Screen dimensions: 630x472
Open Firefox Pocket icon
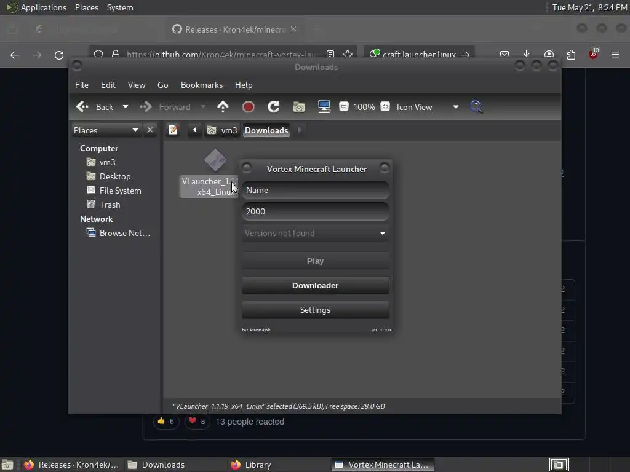(504, 55)
